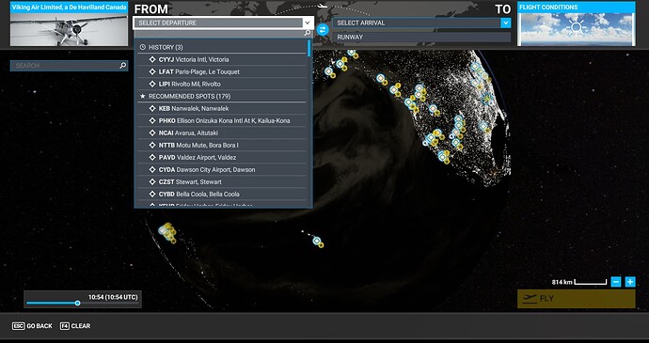This screenshot has width=649, height=343.
Task: Click the diamond icon beside NTTB Motu Mute
Action: (x=152, y=146)
